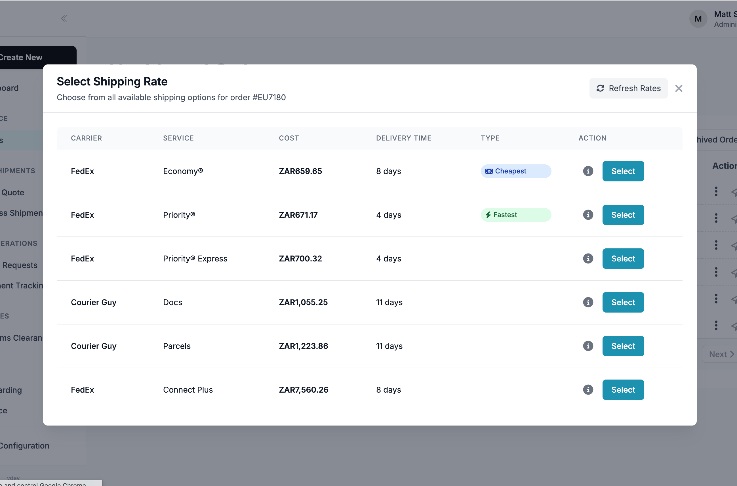Close the Select Shipping Rate dialog

click(x=679, y=88)
